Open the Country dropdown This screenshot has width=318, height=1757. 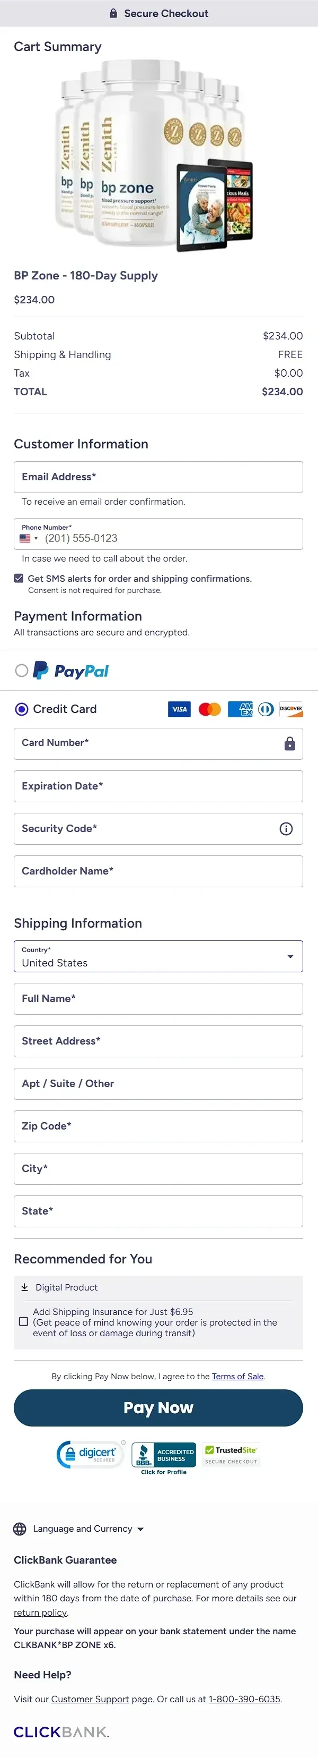pos(158,956)
